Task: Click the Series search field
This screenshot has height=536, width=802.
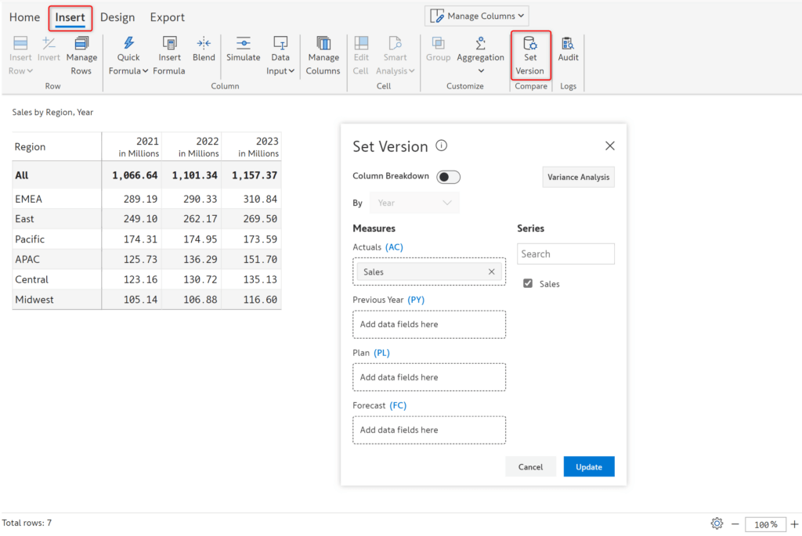Action: (x=565, y=254)
